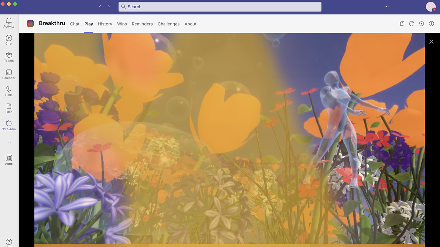Open the Activity feed in sidebar
The width and height of the screenshot is (440, 247).
[x=9, y=23]
